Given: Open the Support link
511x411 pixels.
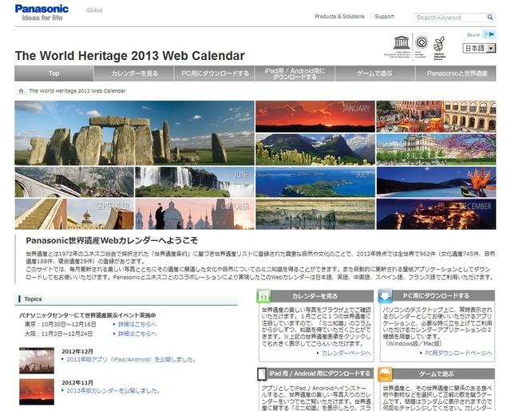Looking at the screenshot, I should coord(384,16).
